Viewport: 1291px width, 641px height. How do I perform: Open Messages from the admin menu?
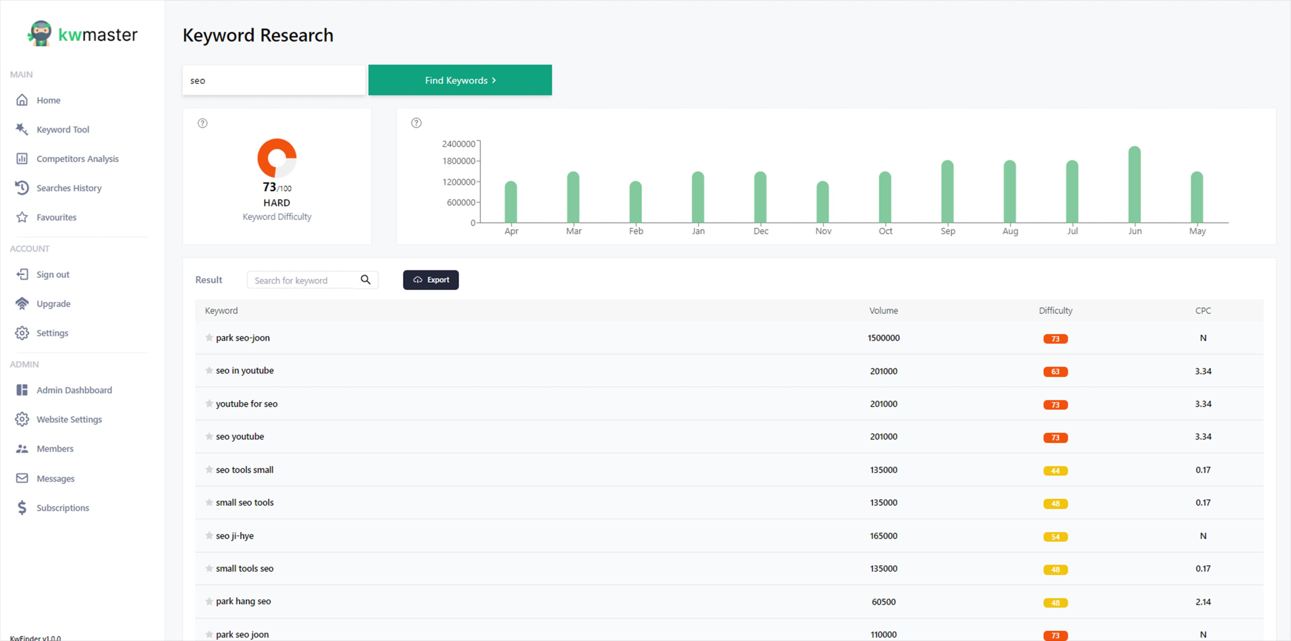(55, 478)
